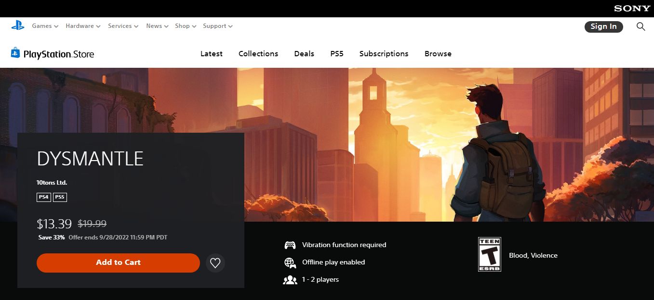Click the PlayStation Store bag logo
Screen dimensions: 654x300
coord(53,53)
